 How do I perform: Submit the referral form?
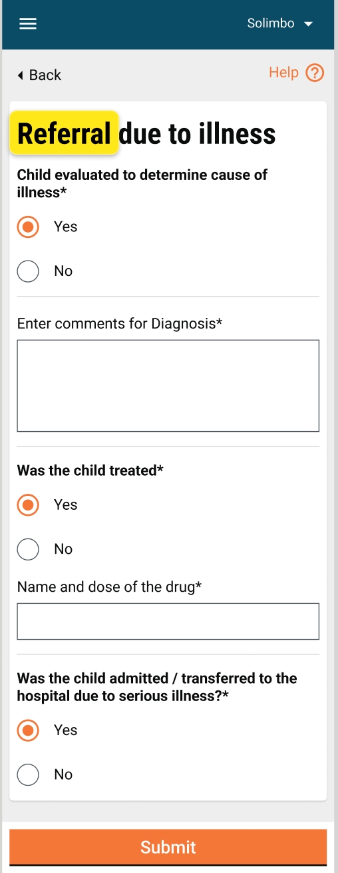pos(168,847)
